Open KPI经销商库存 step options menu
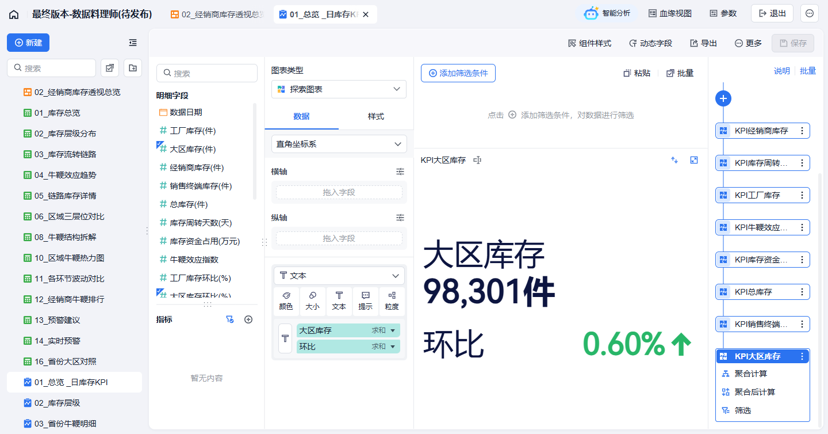Viewport: 828px width, 434px height. click(x=802, y=131)
